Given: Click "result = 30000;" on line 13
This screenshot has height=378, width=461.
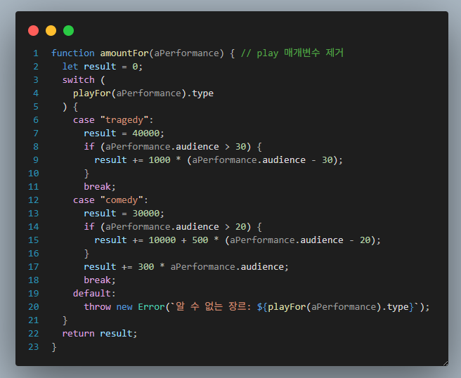Looking at the screenshot, I should tap(124, 214).
